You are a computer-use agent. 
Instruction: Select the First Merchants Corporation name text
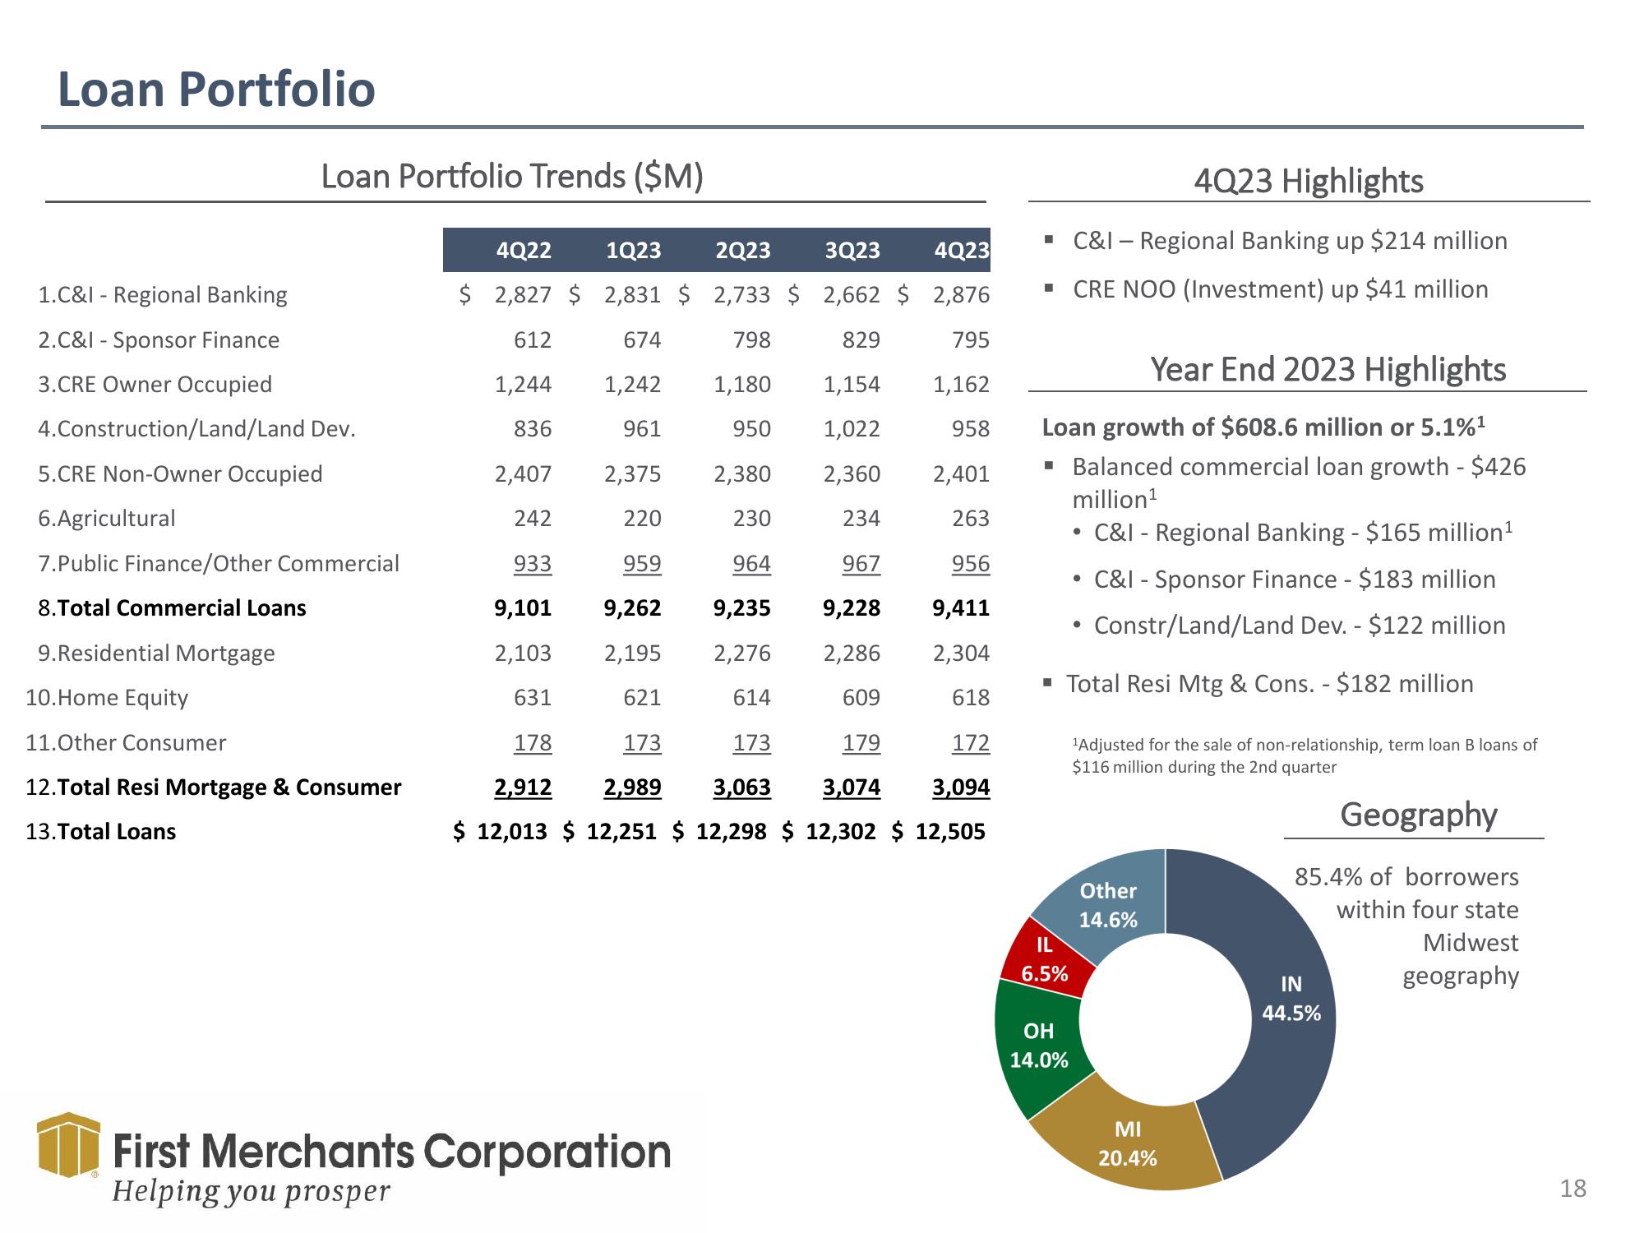(391, 1152)
